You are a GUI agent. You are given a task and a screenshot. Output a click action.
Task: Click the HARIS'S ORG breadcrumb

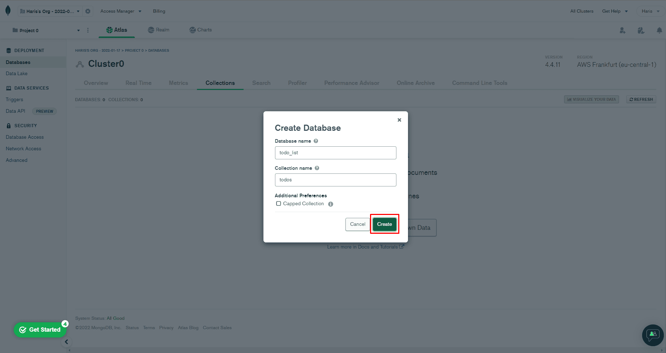pos(98,51)
